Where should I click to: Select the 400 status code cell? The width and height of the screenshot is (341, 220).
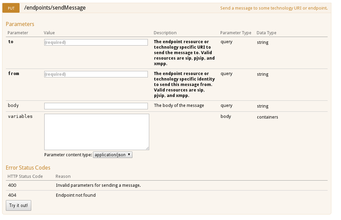[12, 185]
